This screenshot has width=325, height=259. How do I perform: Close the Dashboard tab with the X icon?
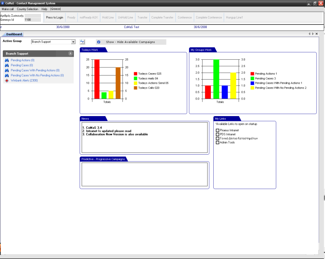click(316, 34)
